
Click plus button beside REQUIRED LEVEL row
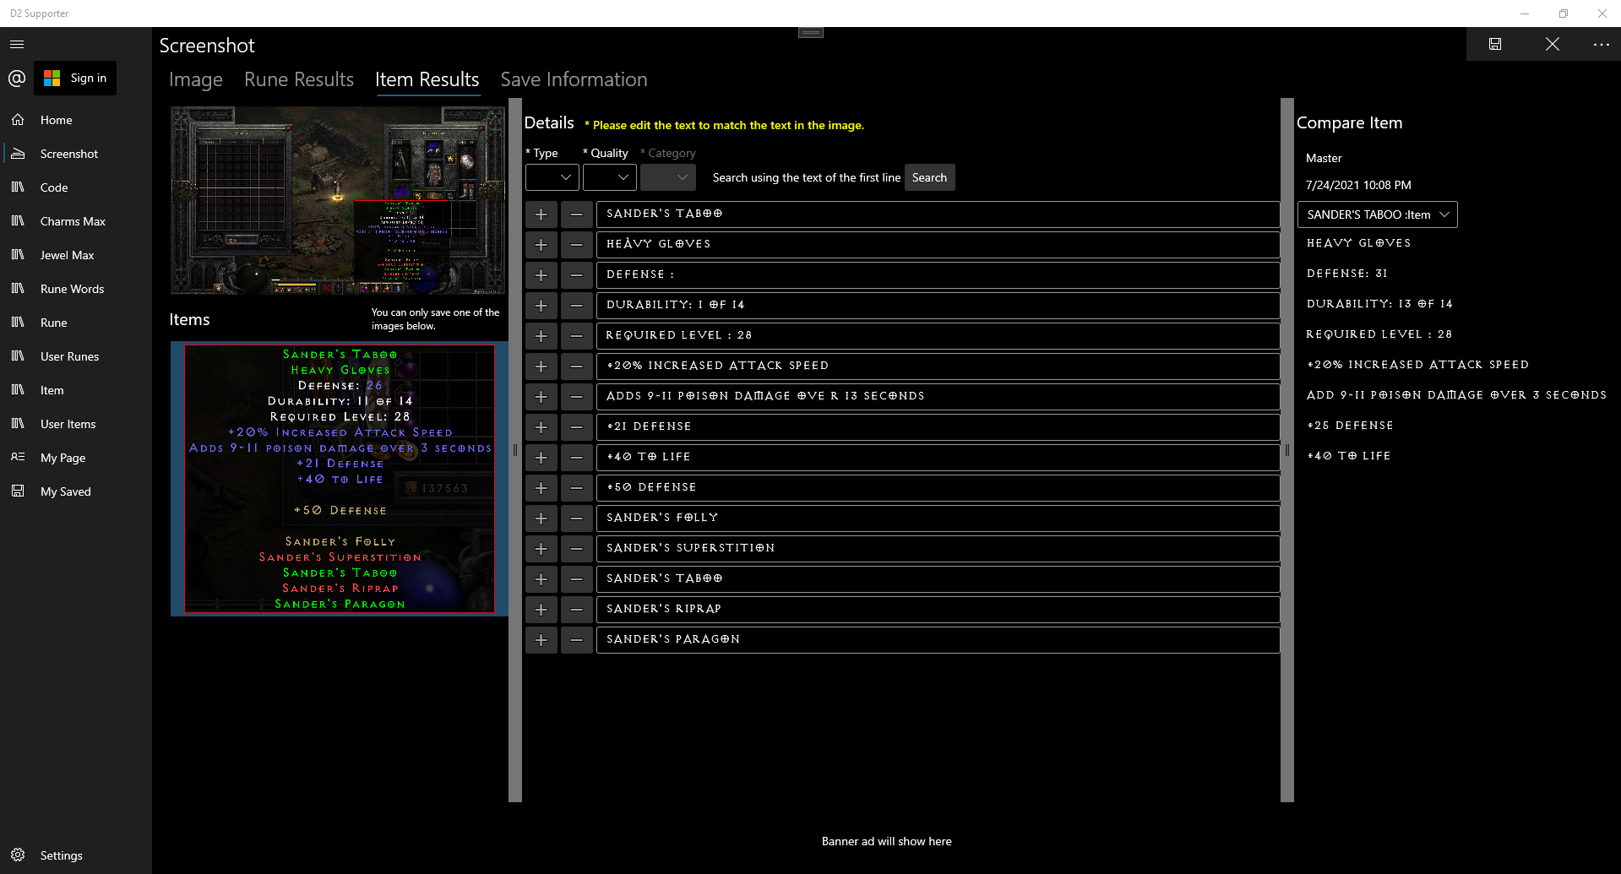pos(541,336)
